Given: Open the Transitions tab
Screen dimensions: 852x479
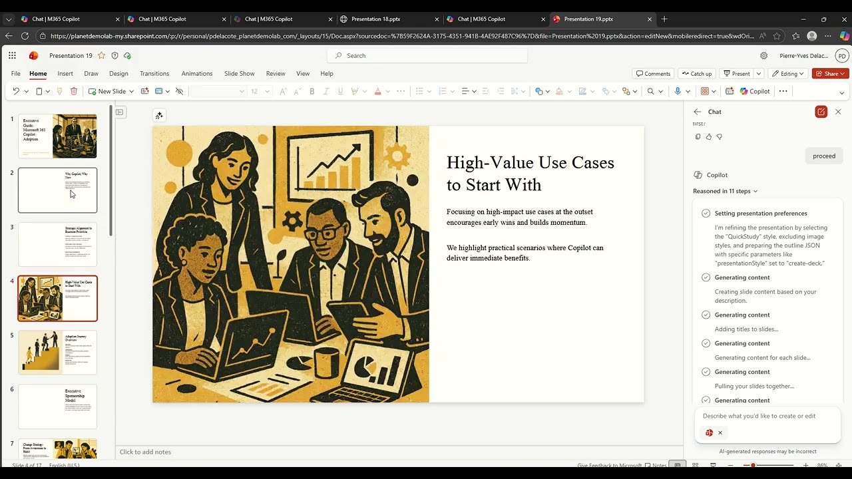Looking at the screenshot, I should [x=154, y=73].
